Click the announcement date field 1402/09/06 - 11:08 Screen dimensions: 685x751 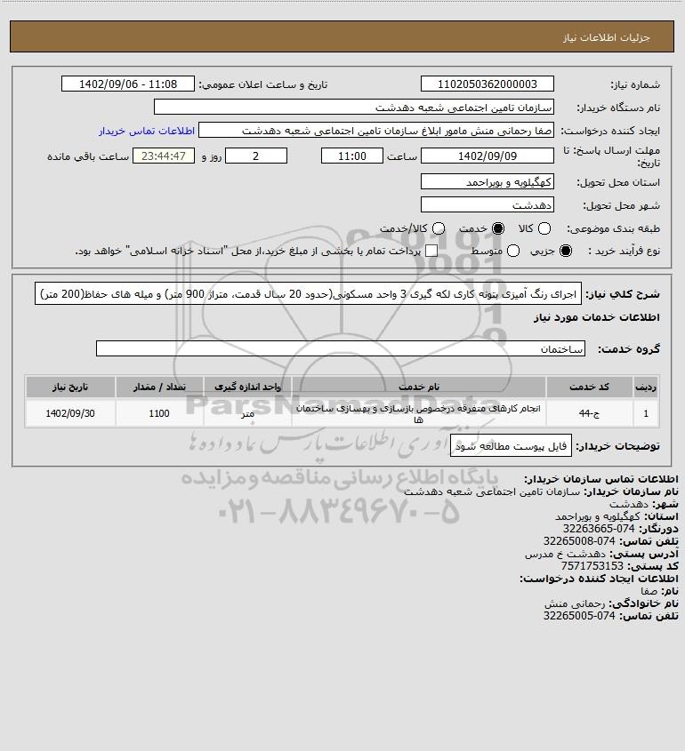[128, 84]
